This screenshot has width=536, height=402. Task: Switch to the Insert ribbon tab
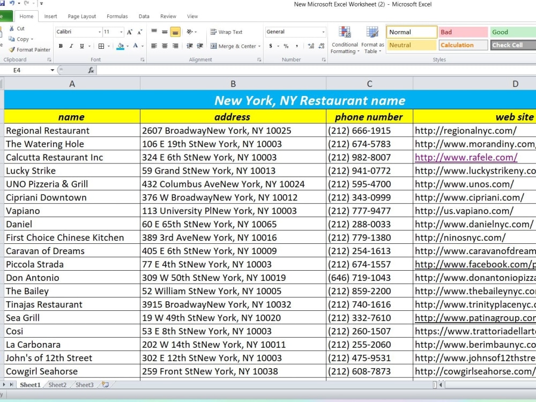(x=50, y=17)
